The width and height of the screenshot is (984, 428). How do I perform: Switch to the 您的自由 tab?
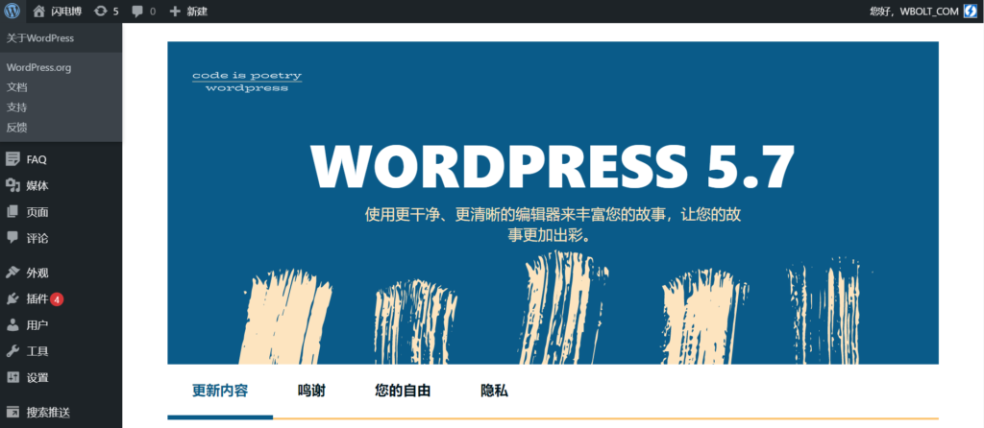tap(403, 391)
